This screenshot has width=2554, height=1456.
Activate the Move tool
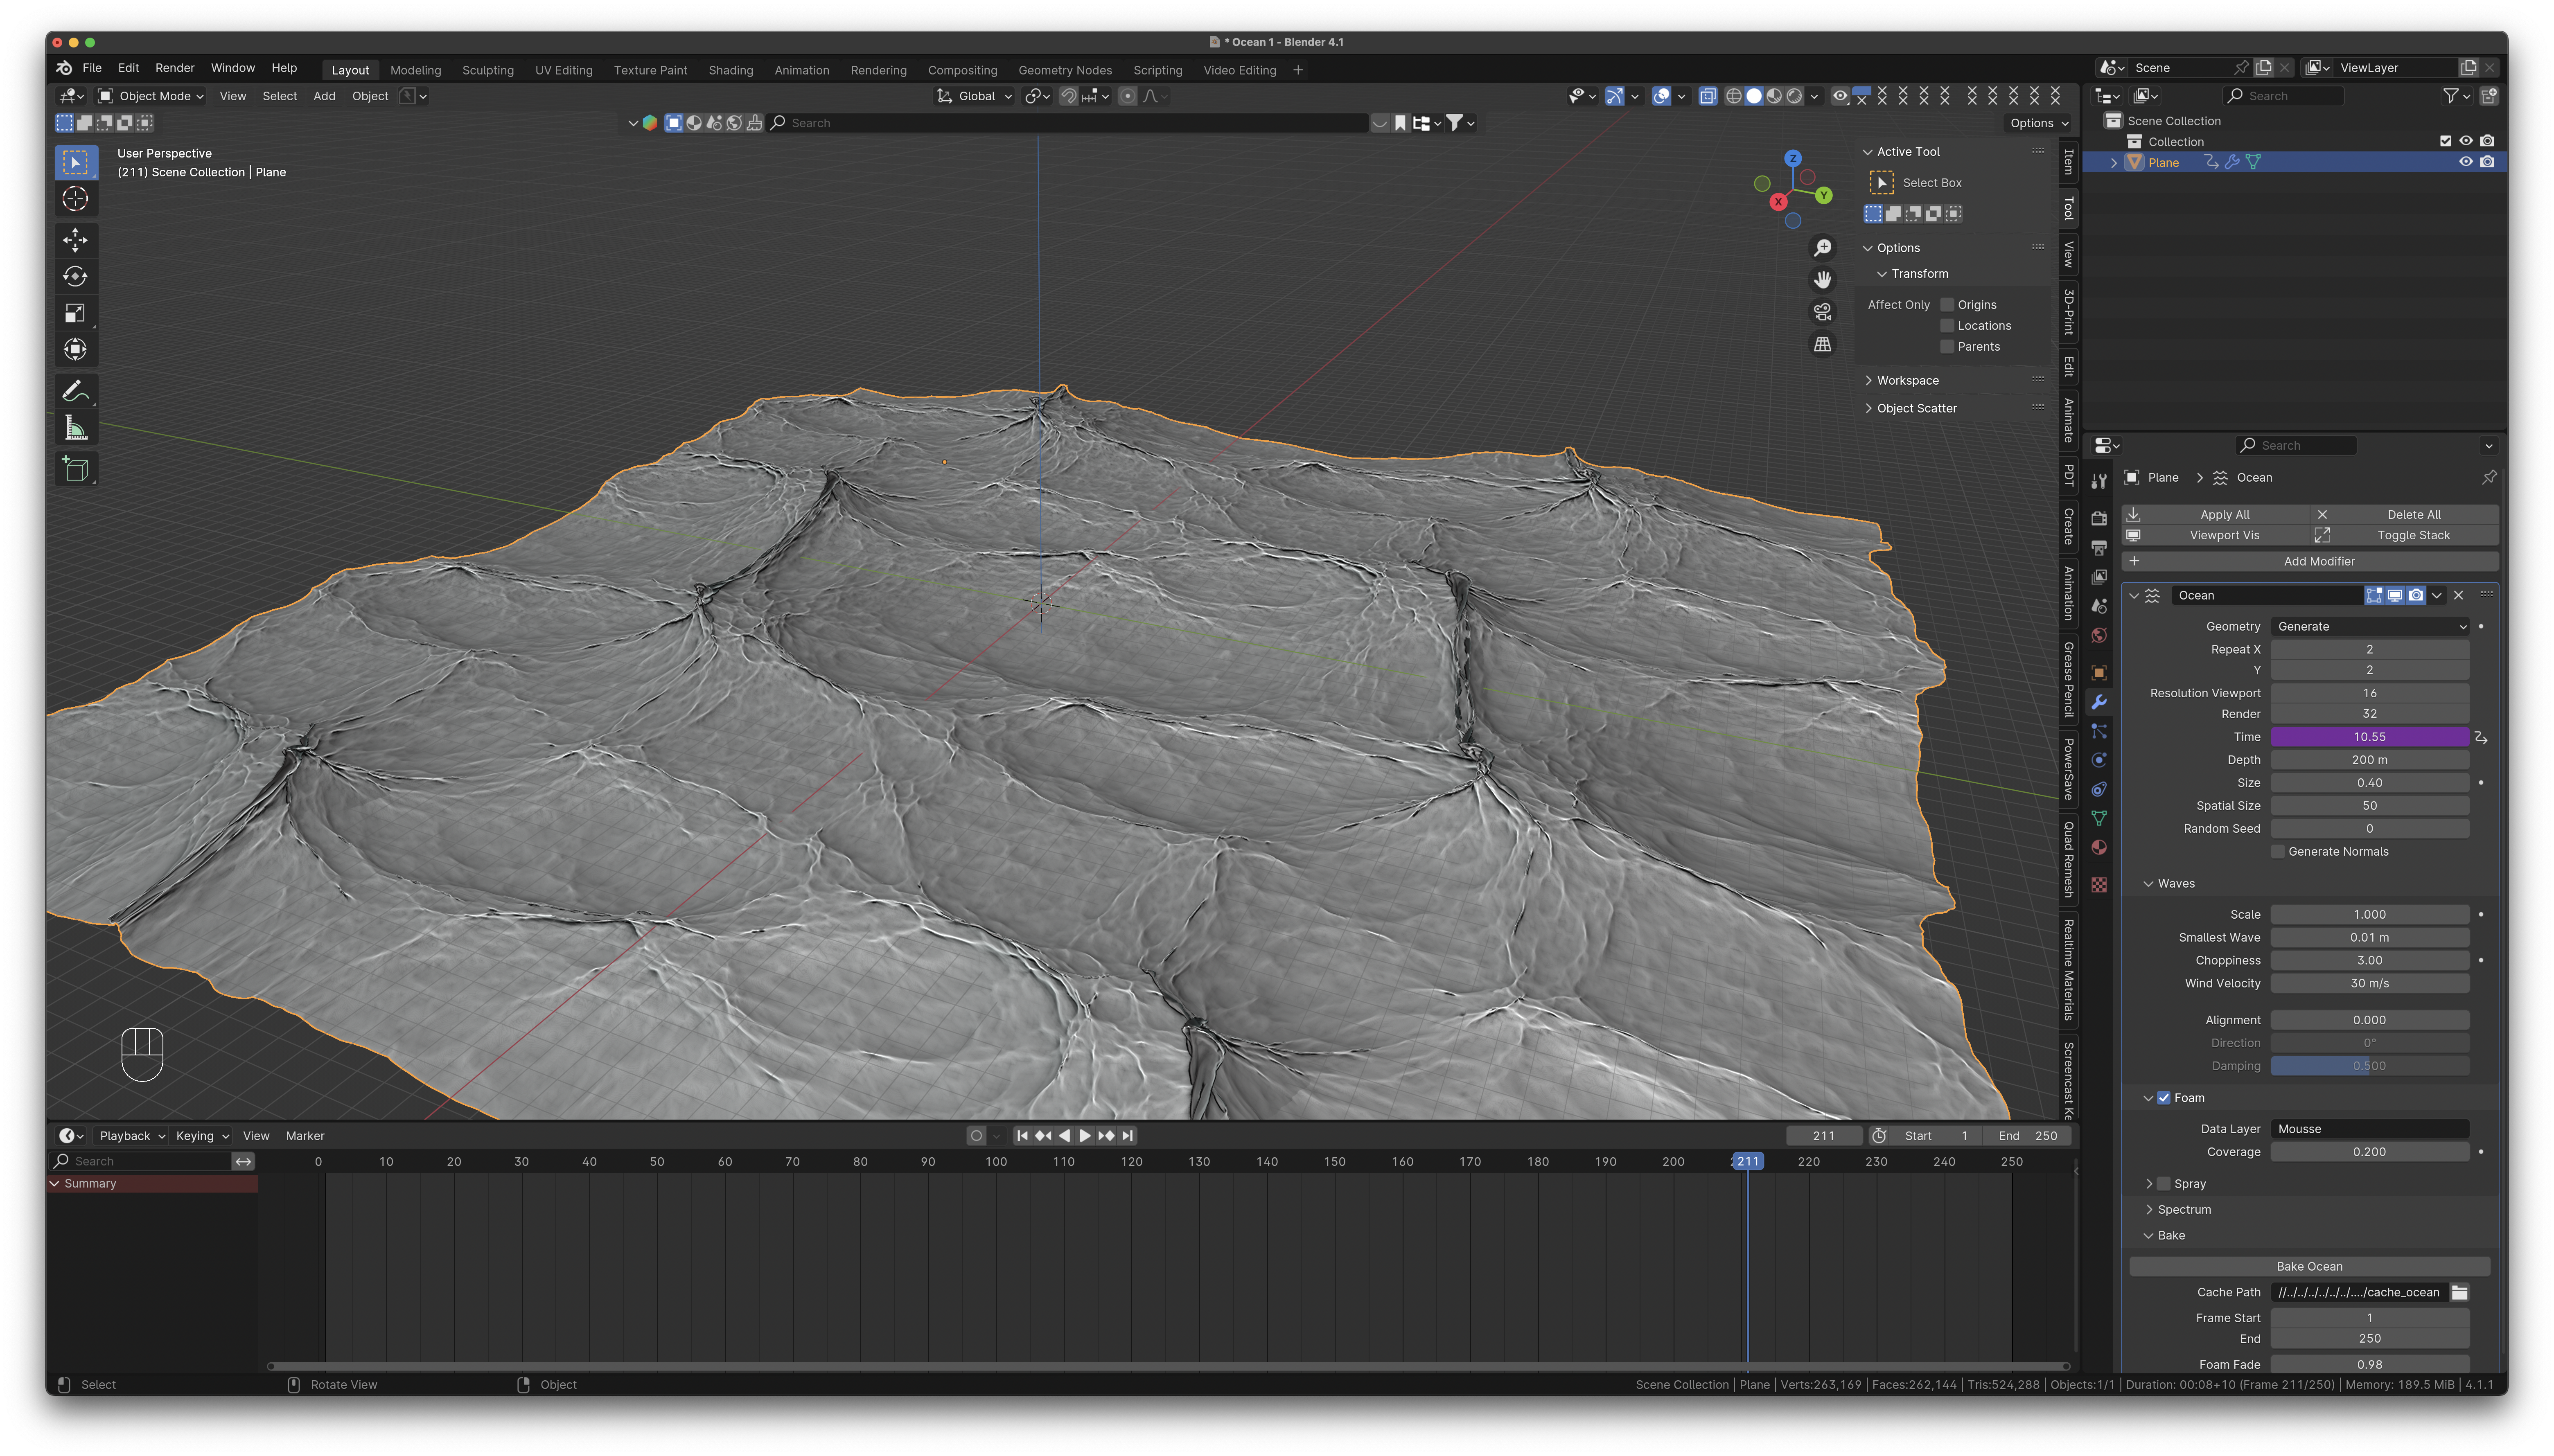click(x=75, y=239)
